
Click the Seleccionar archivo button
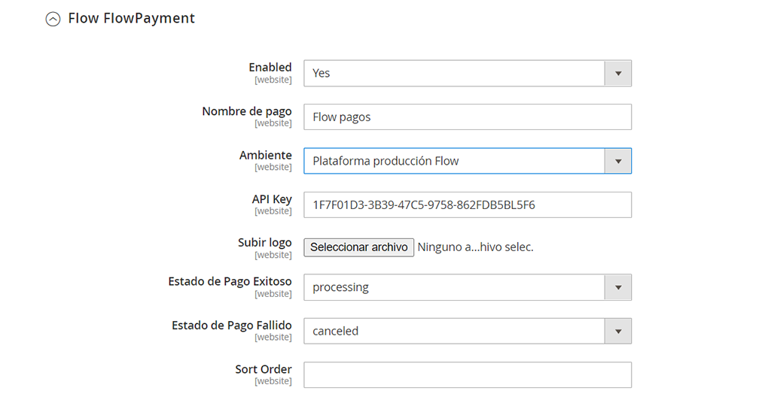[x=359, y=247]
